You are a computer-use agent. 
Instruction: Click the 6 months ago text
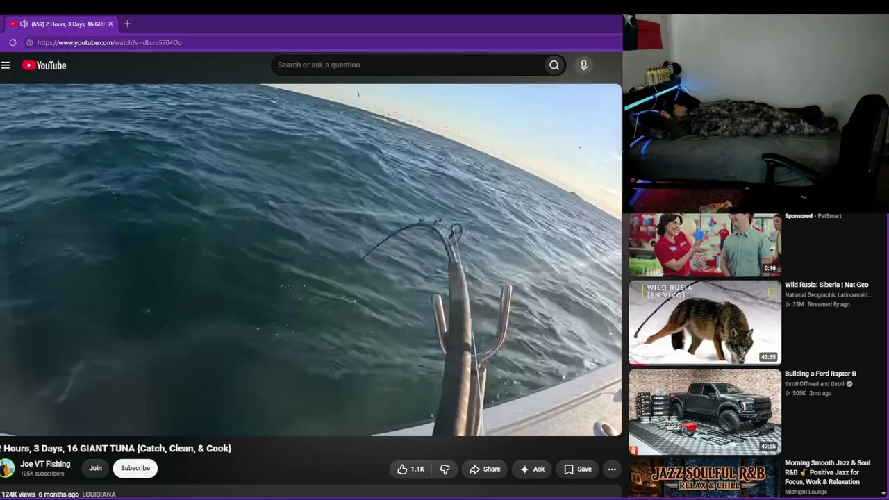pos(58,494)
